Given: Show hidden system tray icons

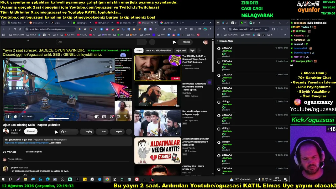Looking at the screenshot, I should 256,180.
